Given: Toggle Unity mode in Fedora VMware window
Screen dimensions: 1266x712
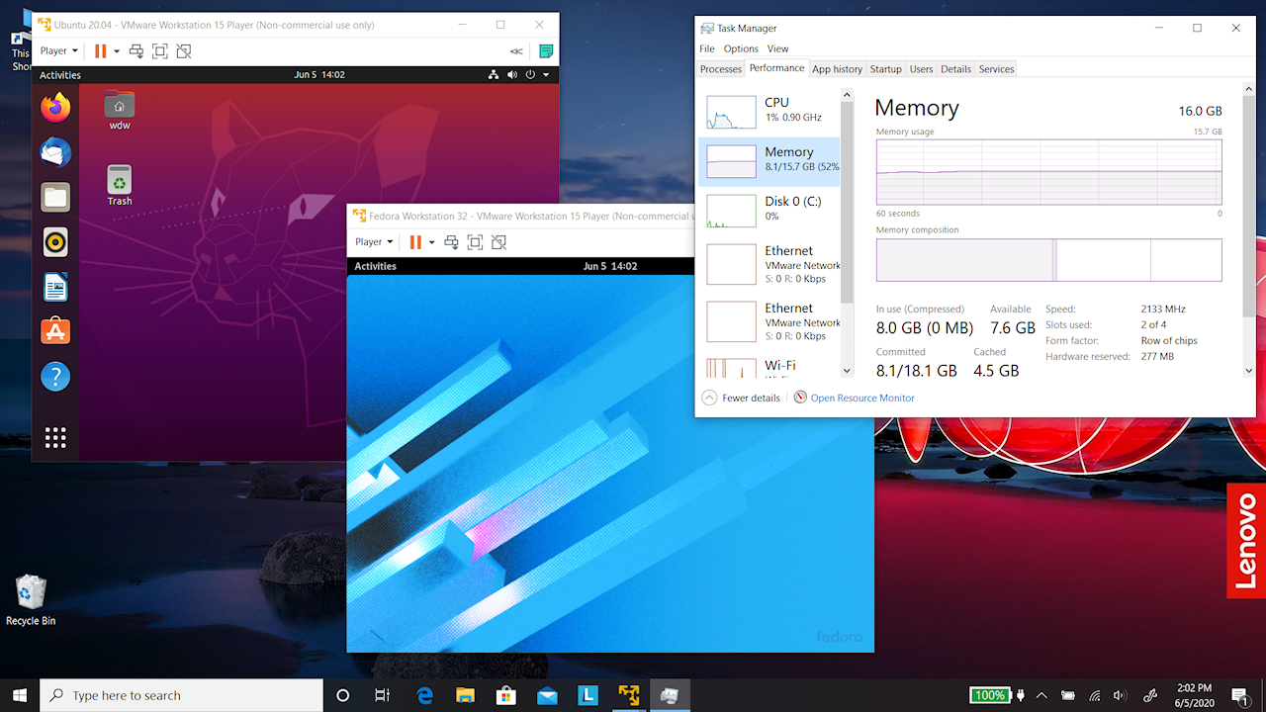Looking at the screenshot, I should (498, 241).
